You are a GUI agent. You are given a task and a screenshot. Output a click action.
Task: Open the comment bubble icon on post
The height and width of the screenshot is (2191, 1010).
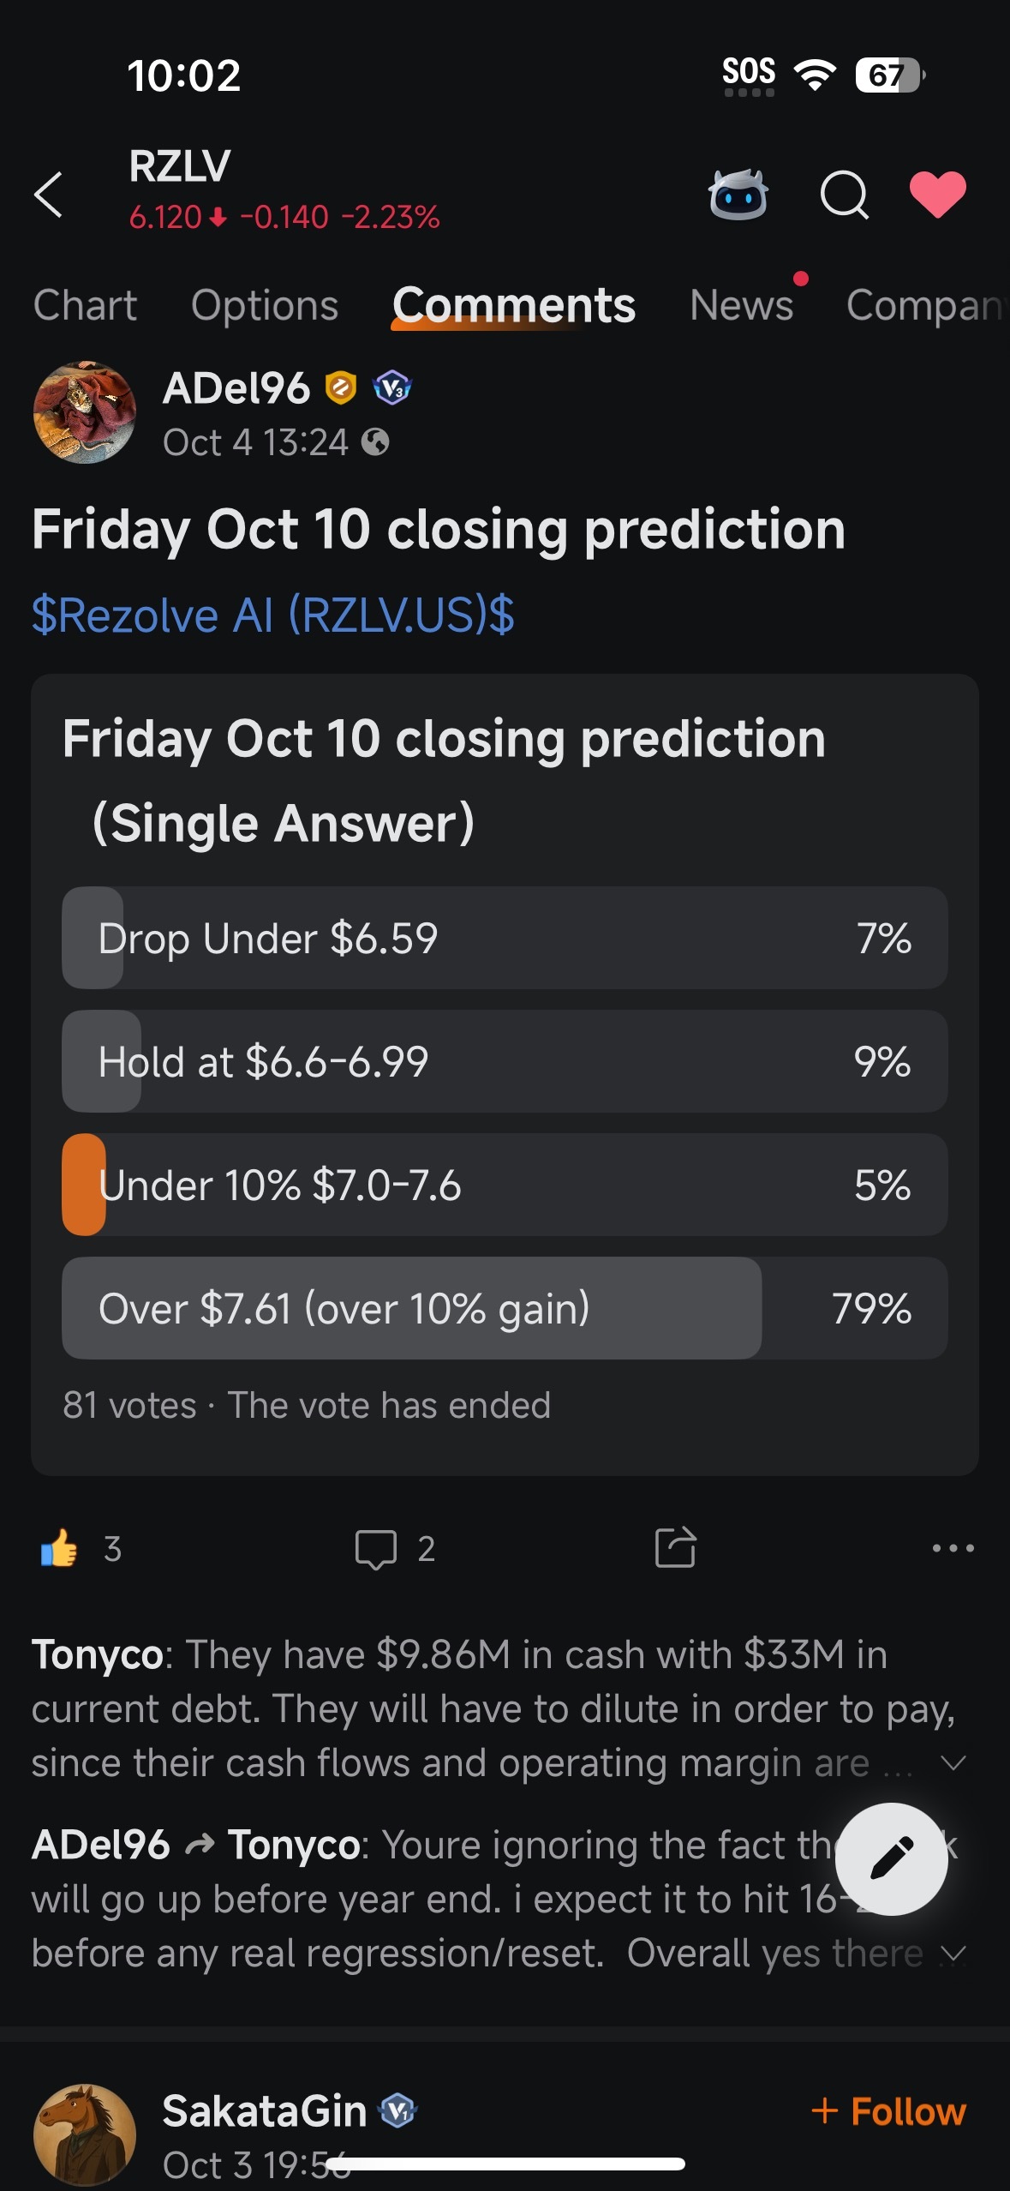pos(376,1548)
